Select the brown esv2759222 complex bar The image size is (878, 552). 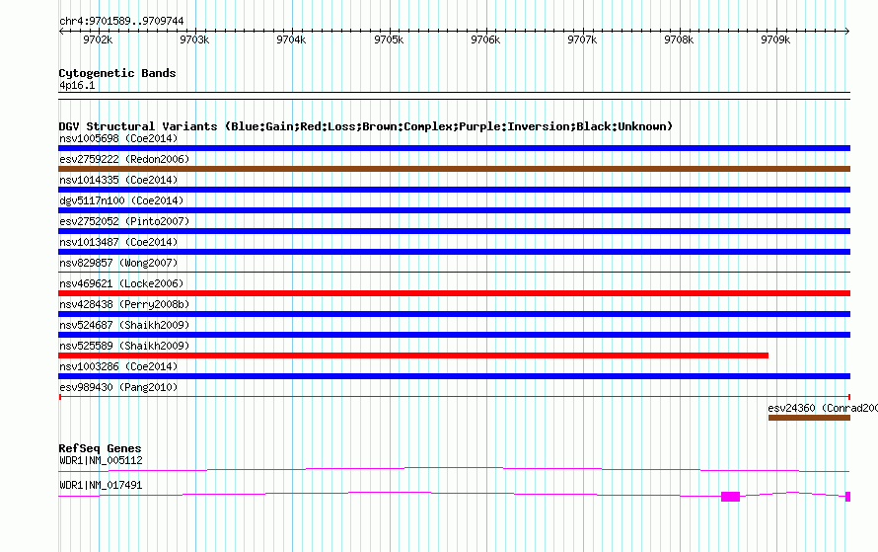click(x=454, y=169)
